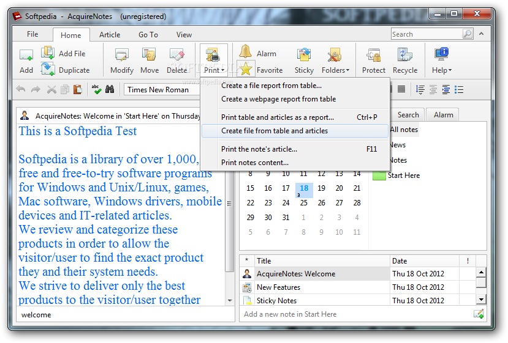
Task: Collapse the ribbon with the chevron
Action: point(482,34)
